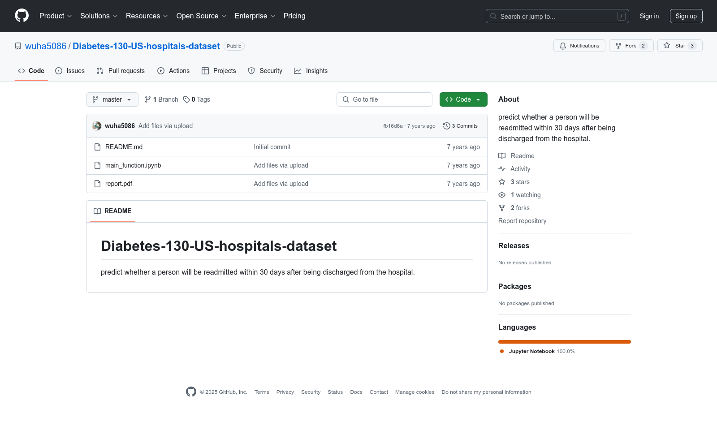
Task: Open the Actions tab
Action: (173, 71)
